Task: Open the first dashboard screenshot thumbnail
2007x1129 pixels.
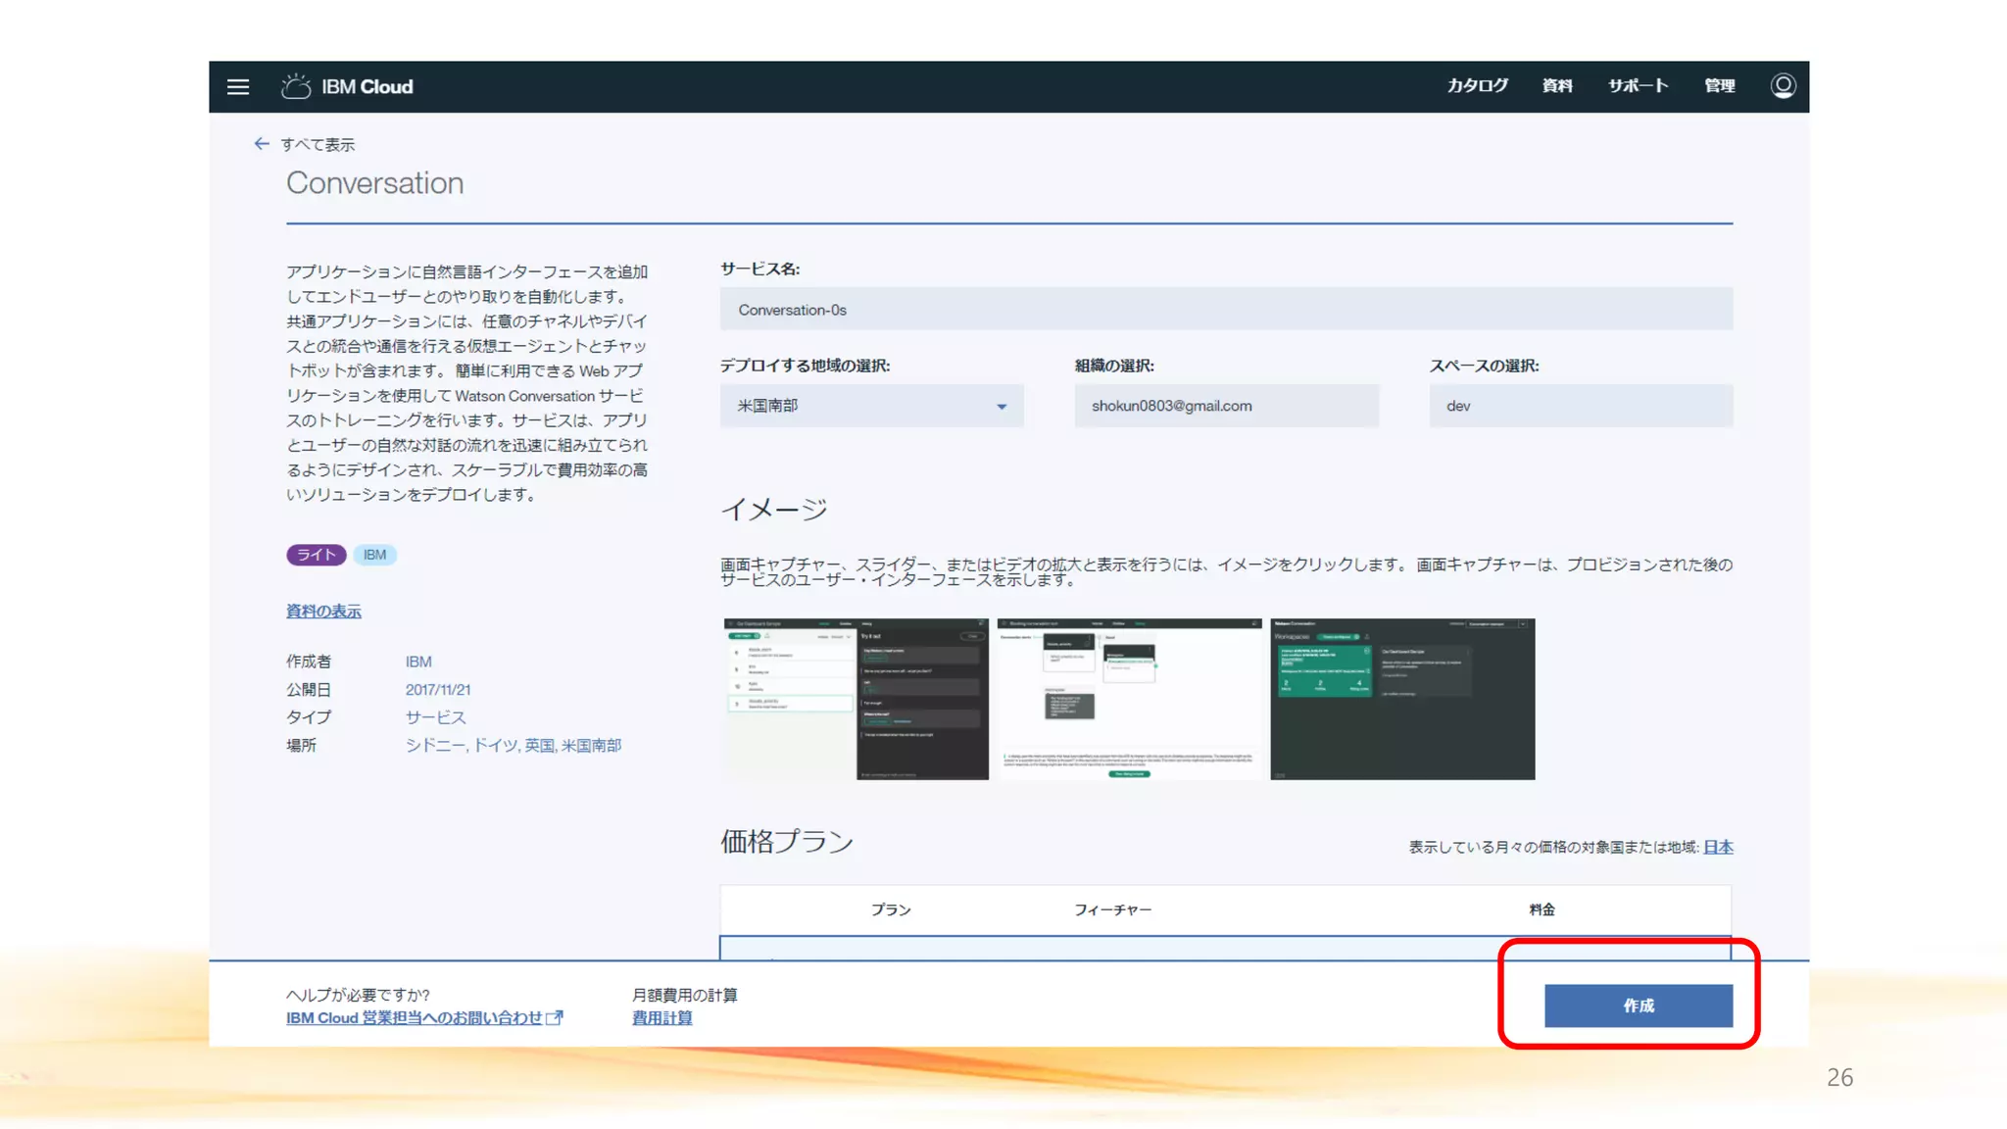Action: (x=856, y=699)
